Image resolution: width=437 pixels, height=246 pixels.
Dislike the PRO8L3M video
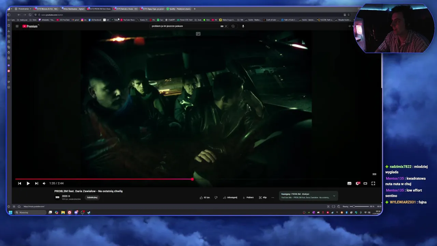click(x=216, y=197)
